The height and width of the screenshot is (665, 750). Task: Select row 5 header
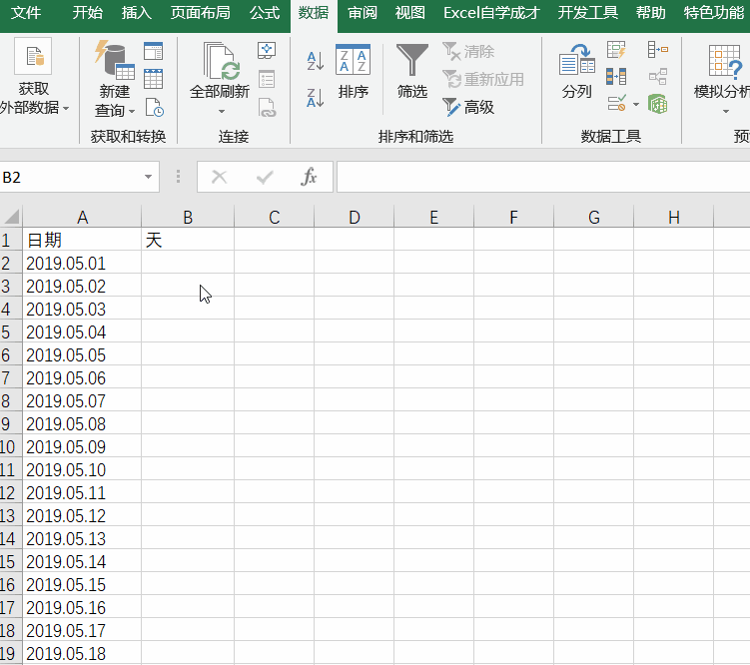click(x=11, y=332)
